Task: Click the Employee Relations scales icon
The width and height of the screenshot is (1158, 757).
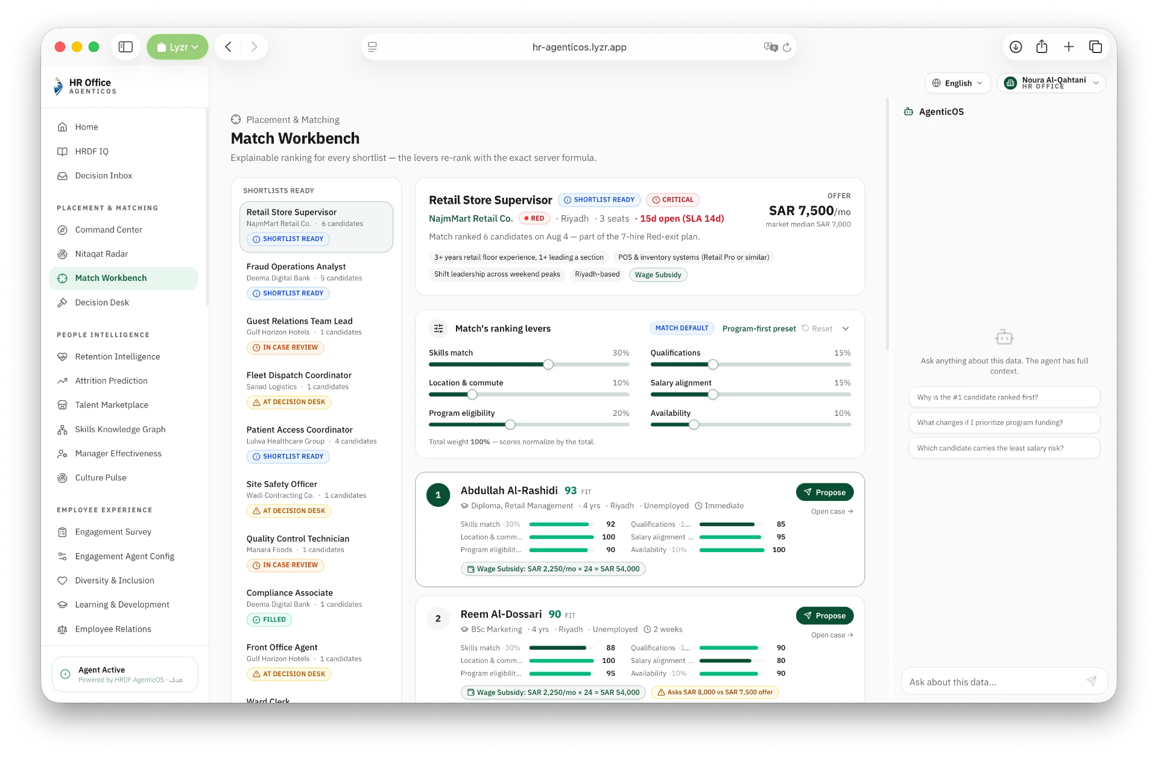Action: [62, 629]
